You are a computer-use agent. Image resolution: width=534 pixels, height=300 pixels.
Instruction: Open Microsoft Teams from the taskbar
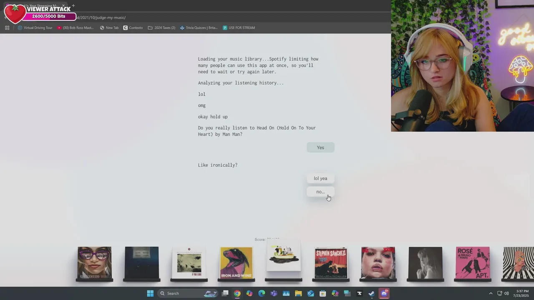[274, 293]
